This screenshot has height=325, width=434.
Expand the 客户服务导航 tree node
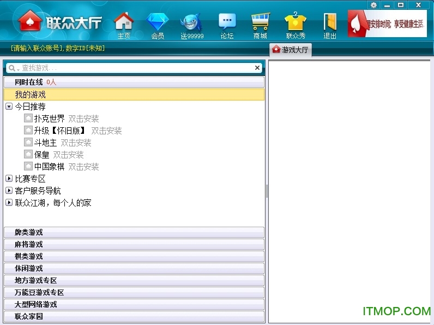9,191
